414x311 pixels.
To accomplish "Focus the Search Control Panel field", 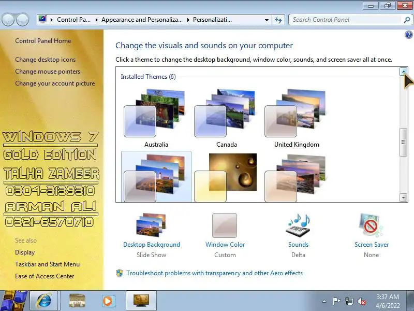I will [346, 20].
